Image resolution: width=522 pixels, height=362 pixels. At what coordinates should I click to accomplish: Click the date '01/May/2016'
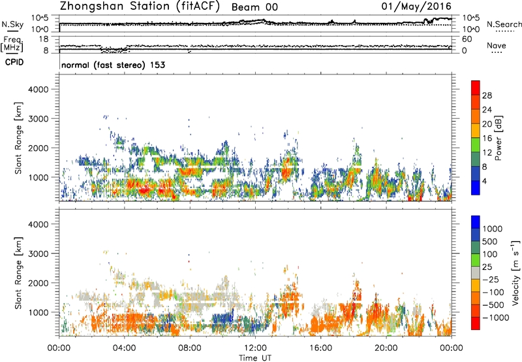[416, 7]
